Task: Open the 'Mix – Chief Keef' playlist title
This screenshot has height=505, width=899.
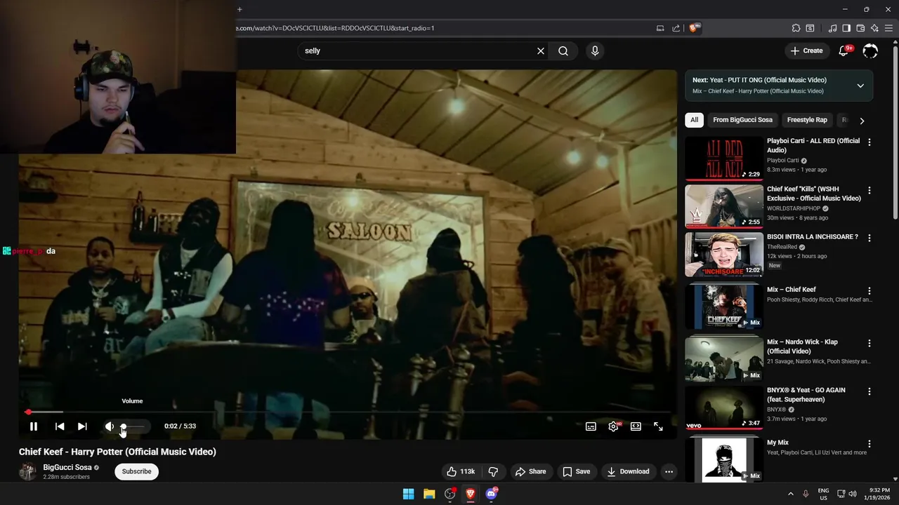Action: click(792, 290)
